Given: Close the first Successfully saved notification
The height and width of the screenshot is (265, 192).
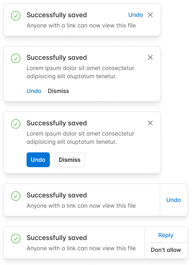Looking at the screenshot, I should click(x=150, y=15).
